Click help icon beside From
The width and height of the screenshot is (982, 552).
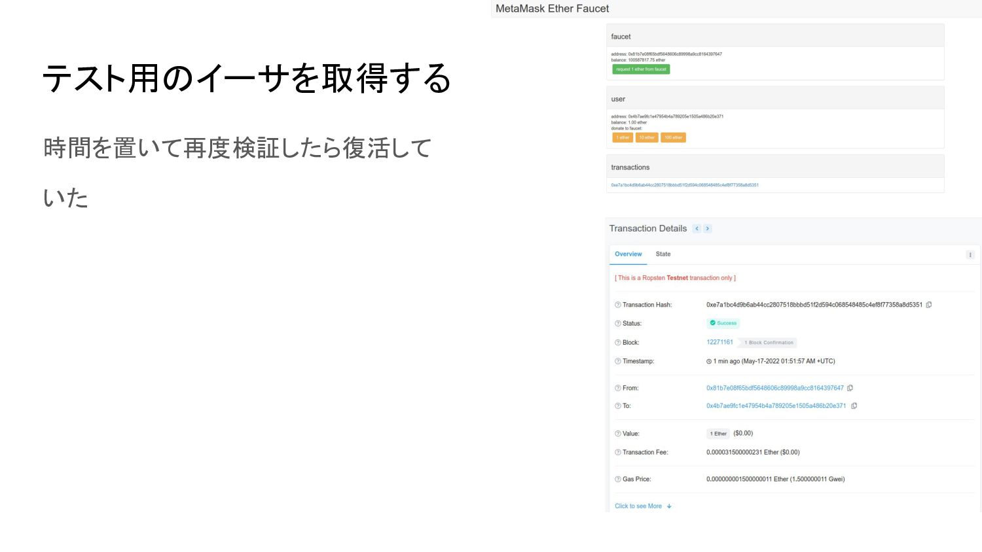click(x=617, y=388)
